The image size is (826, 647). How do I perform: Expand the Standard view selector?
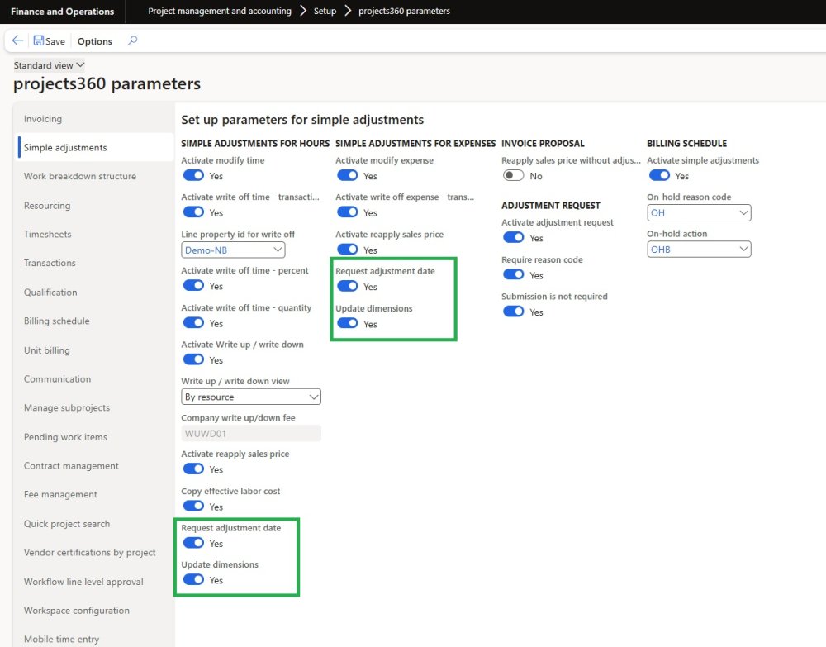(50, 65)
